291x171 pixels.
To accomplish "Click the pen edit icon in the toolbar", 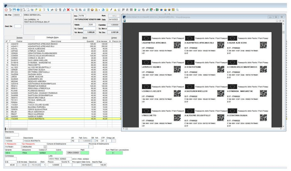I will coord(111,10).
